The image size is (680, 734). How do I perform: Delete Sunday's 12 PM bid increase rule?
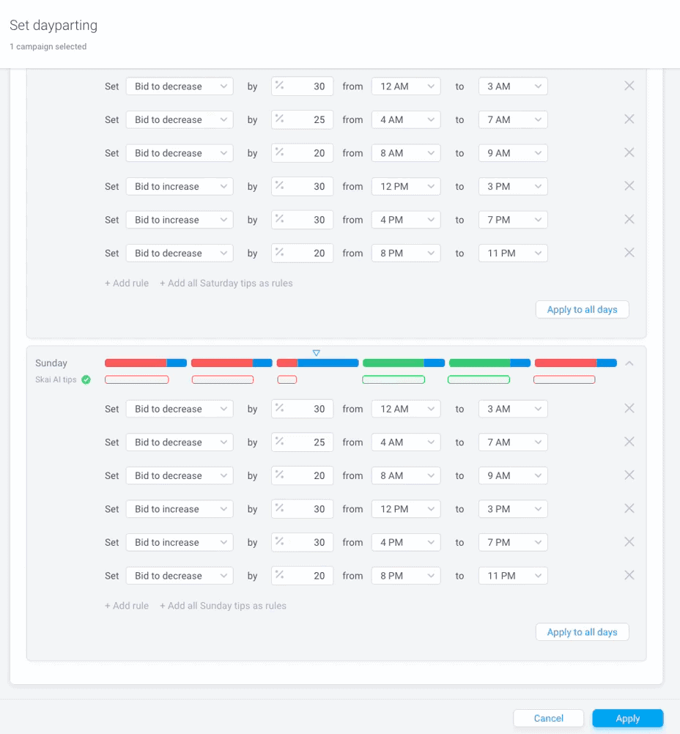tap(629, 508)
